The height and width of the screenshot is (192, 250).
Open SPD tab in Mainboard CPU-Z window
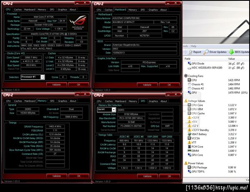pos(142,10)
